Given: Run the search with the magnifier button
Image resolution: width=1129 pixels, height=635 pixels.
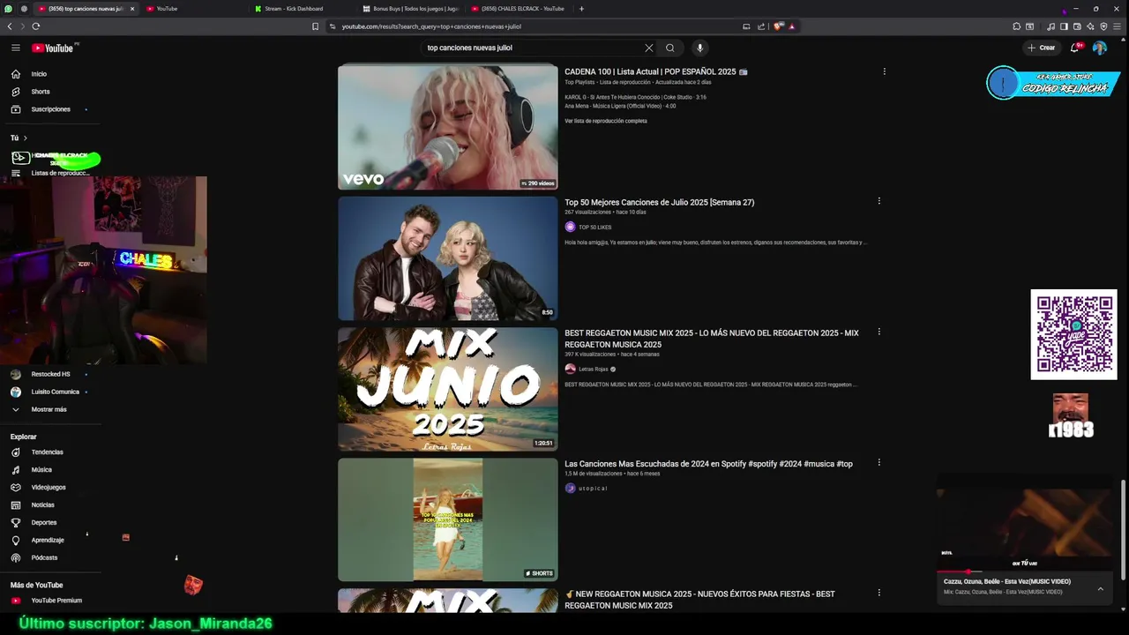Looking at the screenshot, I should (670, 48).
